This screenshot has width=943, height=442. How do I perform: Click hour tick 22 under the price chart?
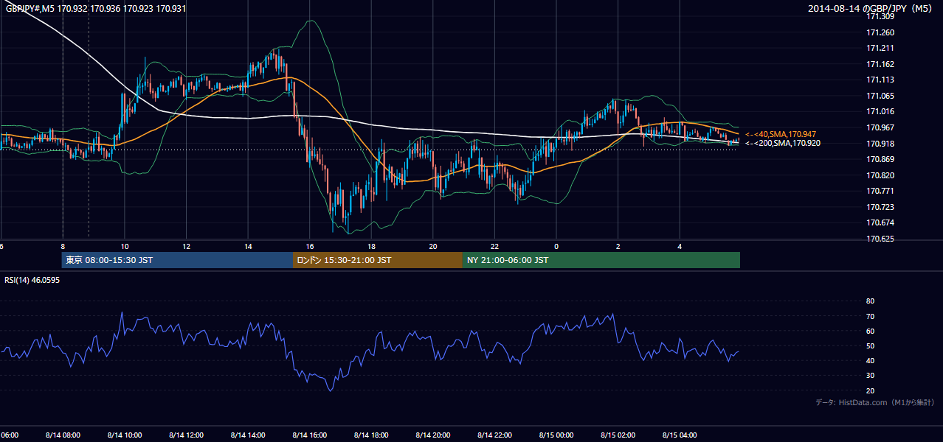coord(495,247)
